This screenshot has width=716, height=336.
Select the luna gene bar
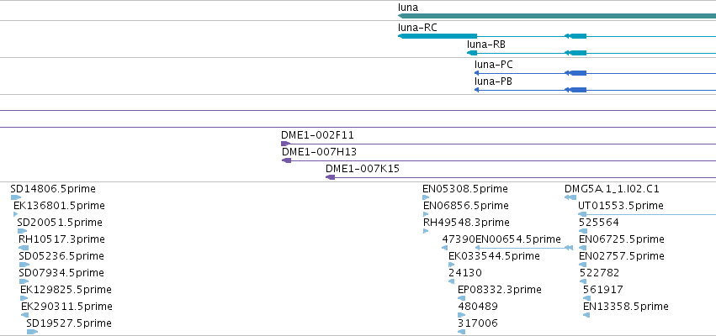point(557,16)
